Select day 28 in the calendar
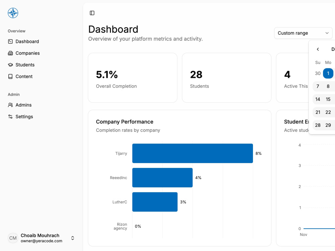 318,125
